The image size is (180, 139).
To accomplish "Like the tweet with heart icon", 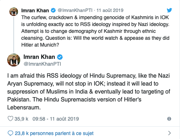I will tap(10, 118).
